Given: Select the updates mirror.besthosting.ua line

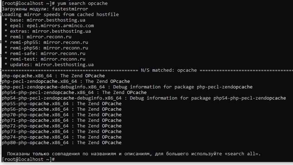Looking at the screenshot, I should pyautogui.click(x=49, y=65).
